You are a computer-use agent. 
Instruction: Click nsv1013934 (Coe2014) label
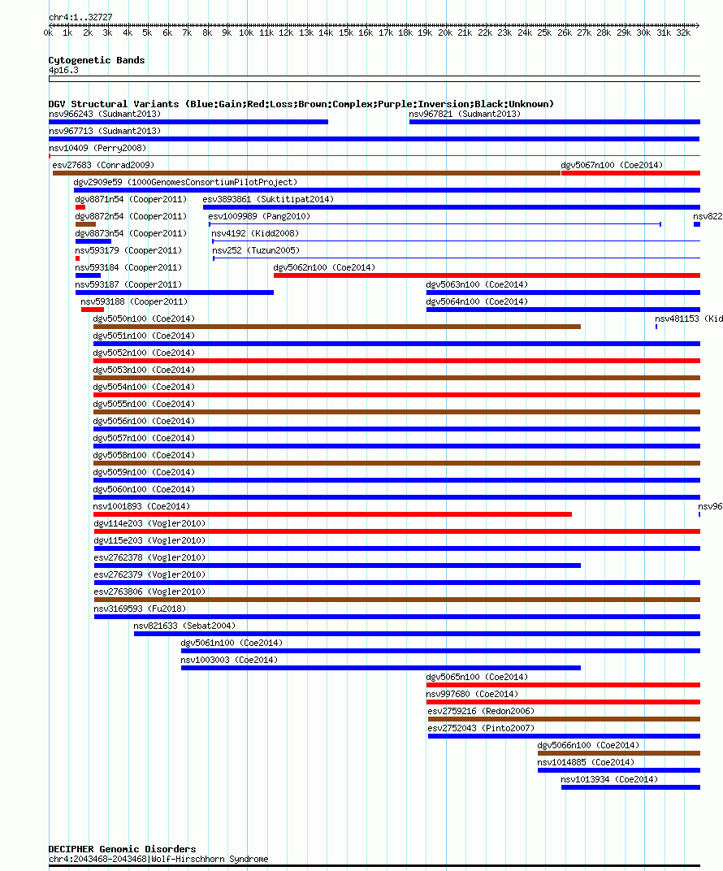click(x=609, y=779)
